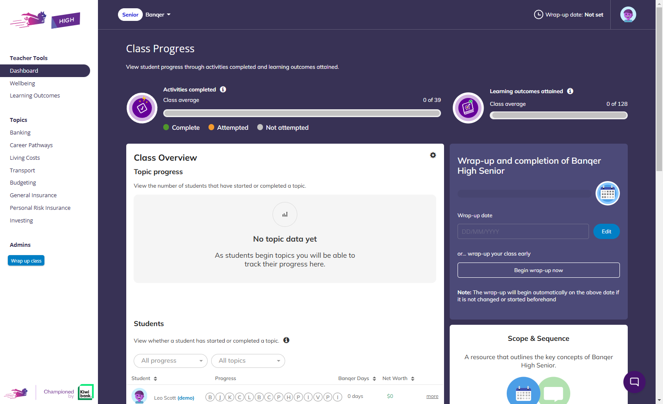Open the Budgeting topic
This screenshot has height=404, width=663.
click(23, 182)
